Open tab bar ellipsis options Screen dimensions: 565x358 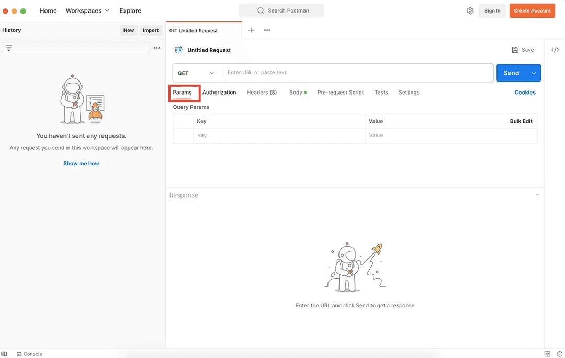pos(267,30)
